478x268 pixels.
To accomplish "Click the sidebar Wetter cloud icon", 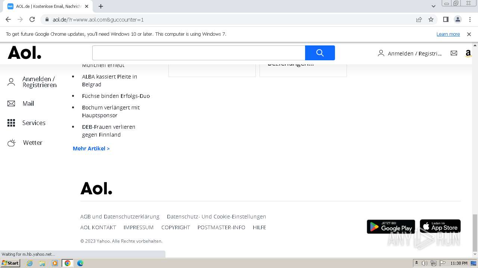I will point(12,143).
